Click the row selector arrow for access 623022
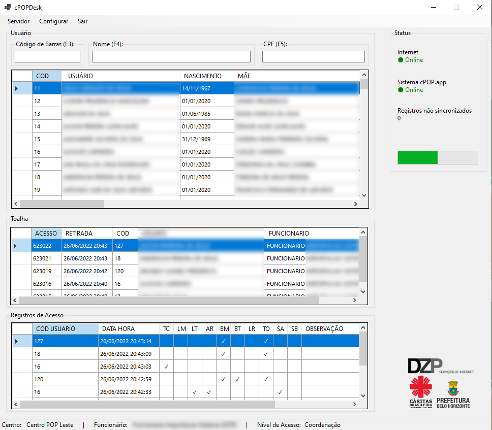Image resolution: width=492 pixels, height=430 pixels. point(17,246)
